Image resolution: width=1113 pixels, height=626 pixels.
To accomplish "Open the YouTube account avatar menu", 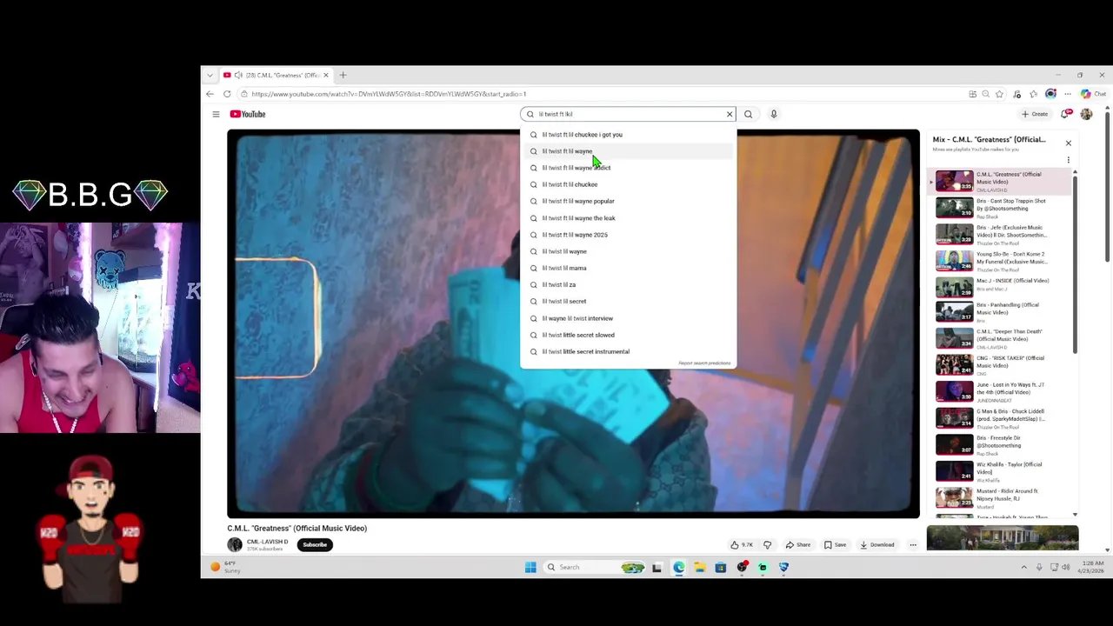I will coord(1086,114).
